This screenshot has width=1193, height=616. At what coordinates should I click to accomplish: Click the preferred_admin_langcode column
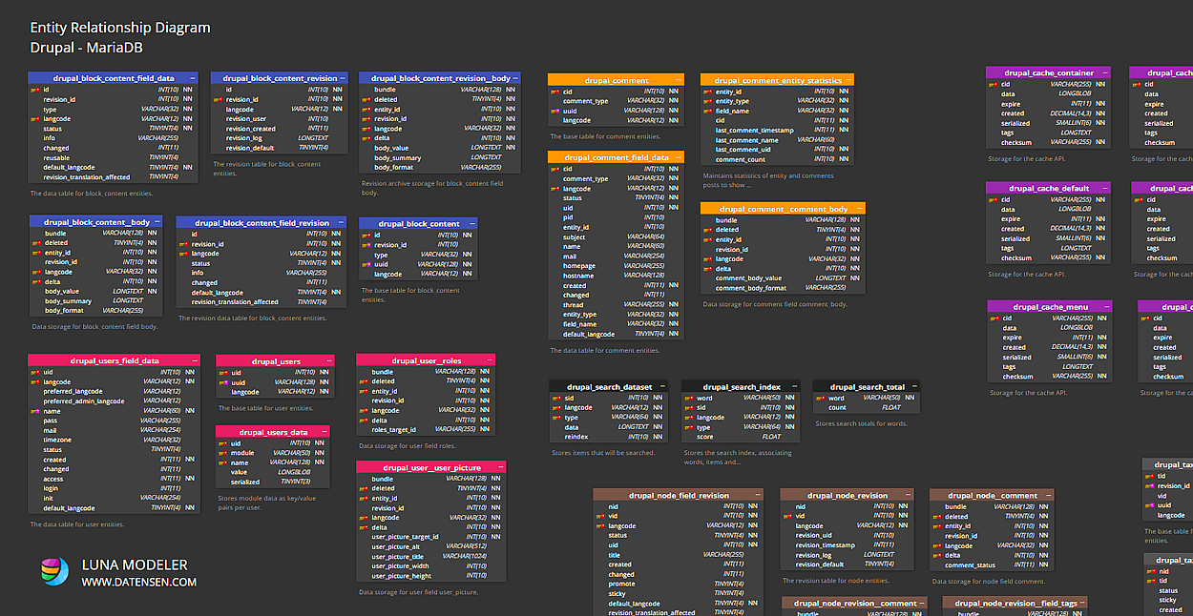[114, 401]
